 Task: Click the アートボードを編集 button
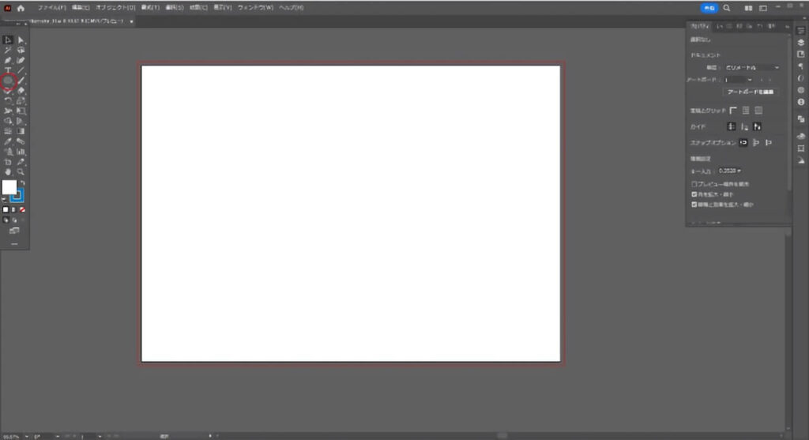pos(751,92)
